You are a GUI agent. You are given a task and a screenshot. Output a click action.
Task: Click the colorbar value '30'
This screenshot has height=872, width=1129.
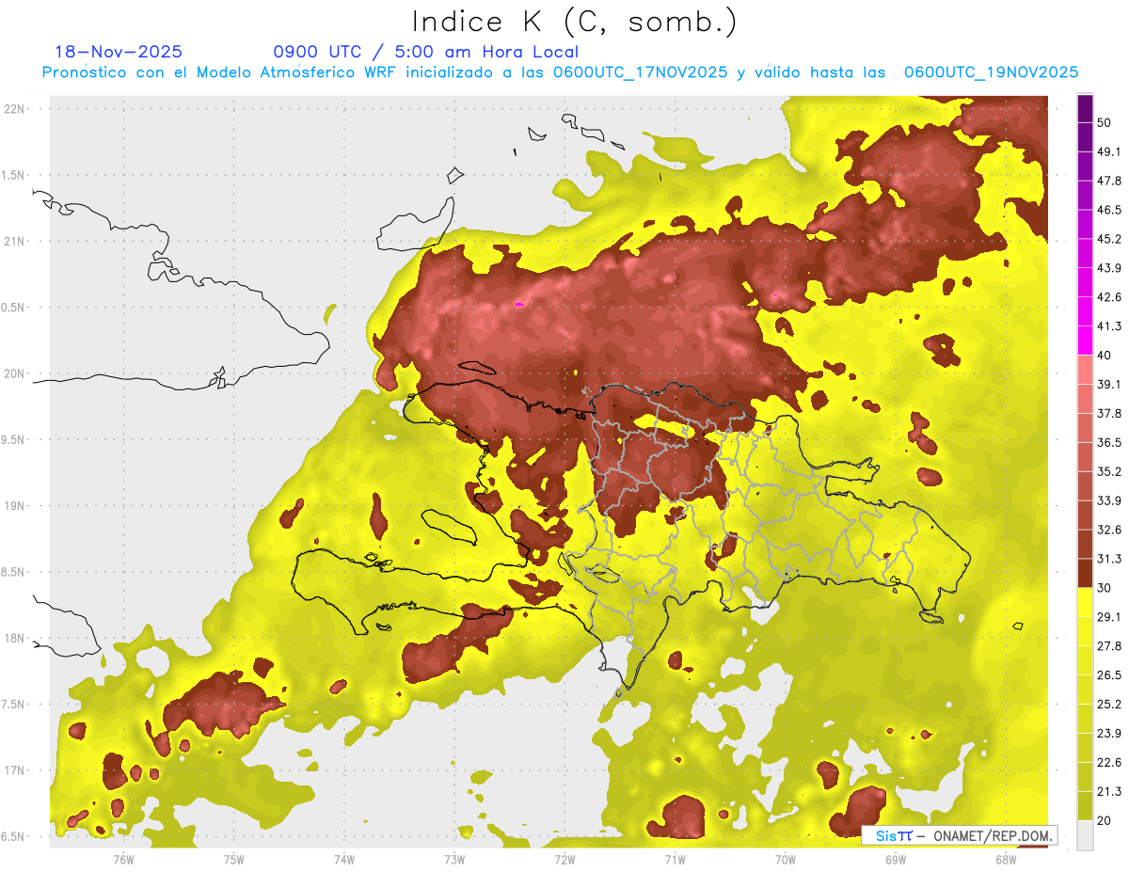point(1105,588)
